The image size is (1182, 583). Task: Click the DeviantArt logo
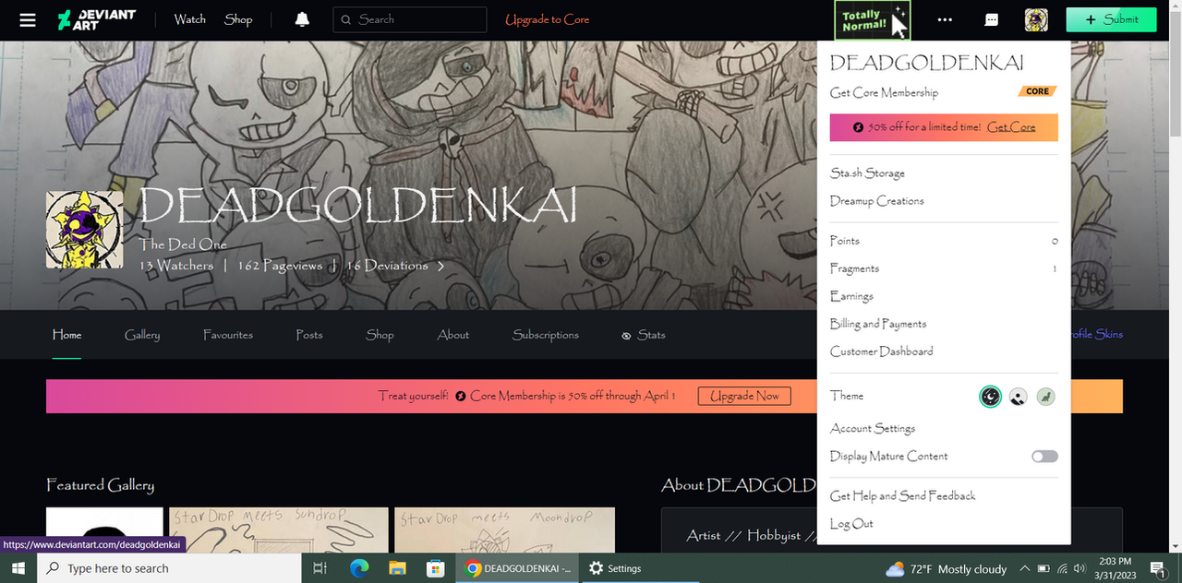[96, 19]
